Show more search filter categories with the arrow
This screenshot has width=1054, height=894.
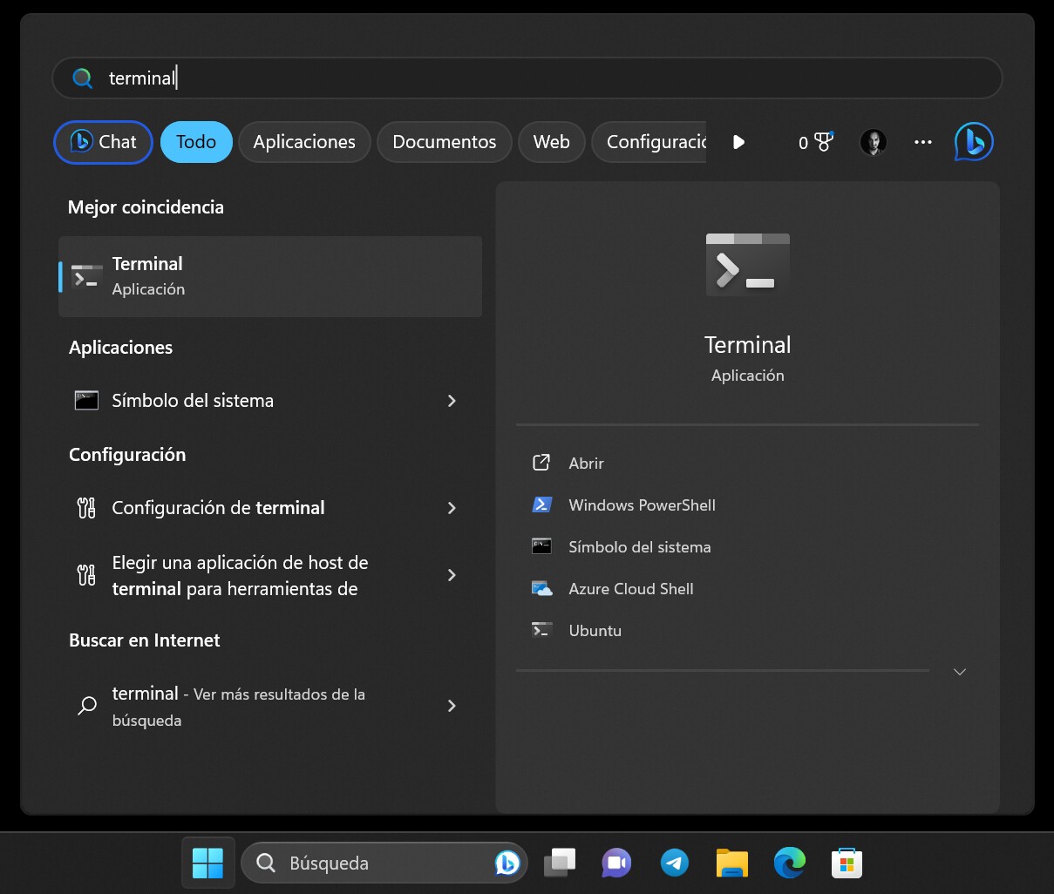[x=738, y=142]
